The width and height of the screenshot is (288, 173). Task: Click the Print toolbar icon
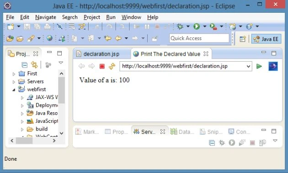[47, 27]
